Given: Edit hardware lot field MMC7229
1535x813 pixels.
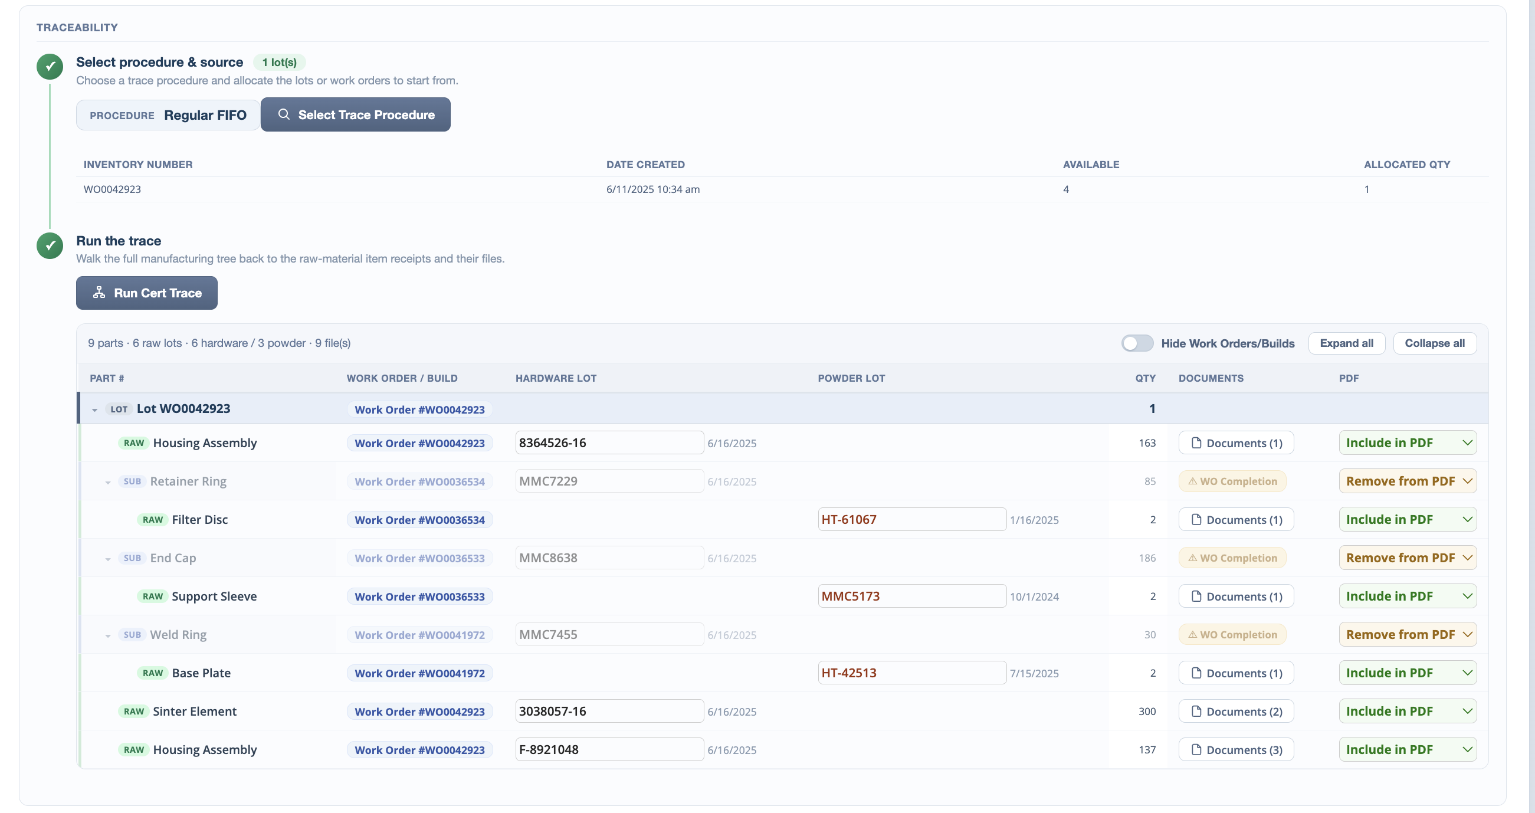Looking at the screenshot, I should tap(609, 481).
